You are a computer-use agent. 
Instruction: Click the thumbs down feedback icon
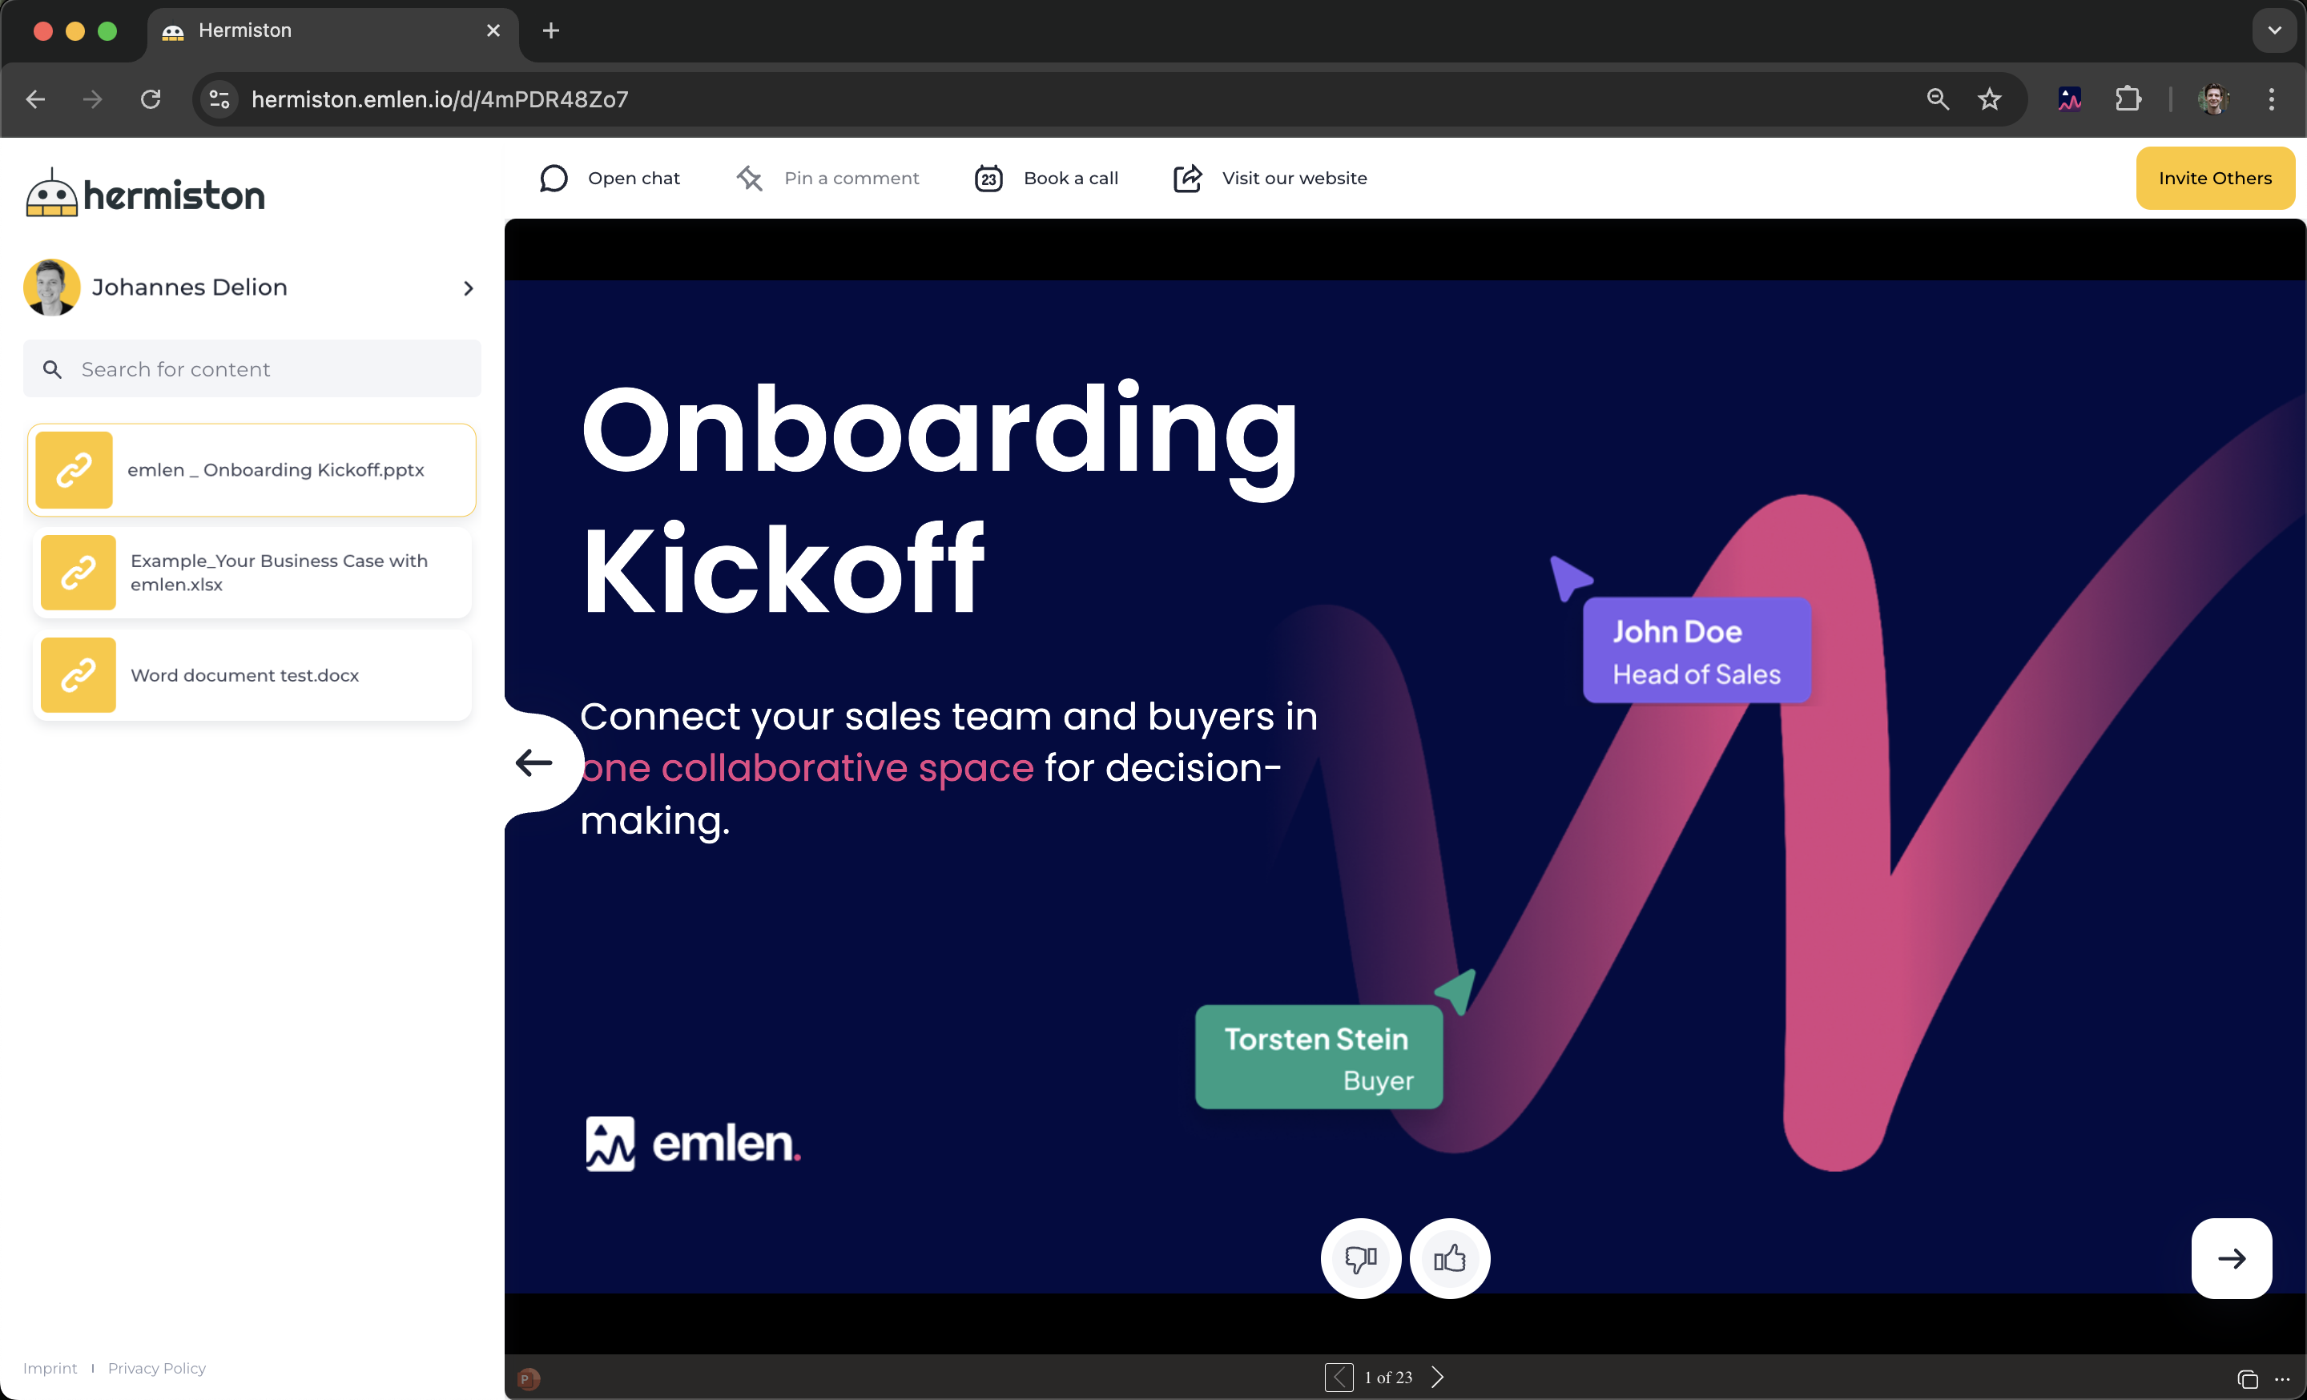(x=1360, y=1259)
